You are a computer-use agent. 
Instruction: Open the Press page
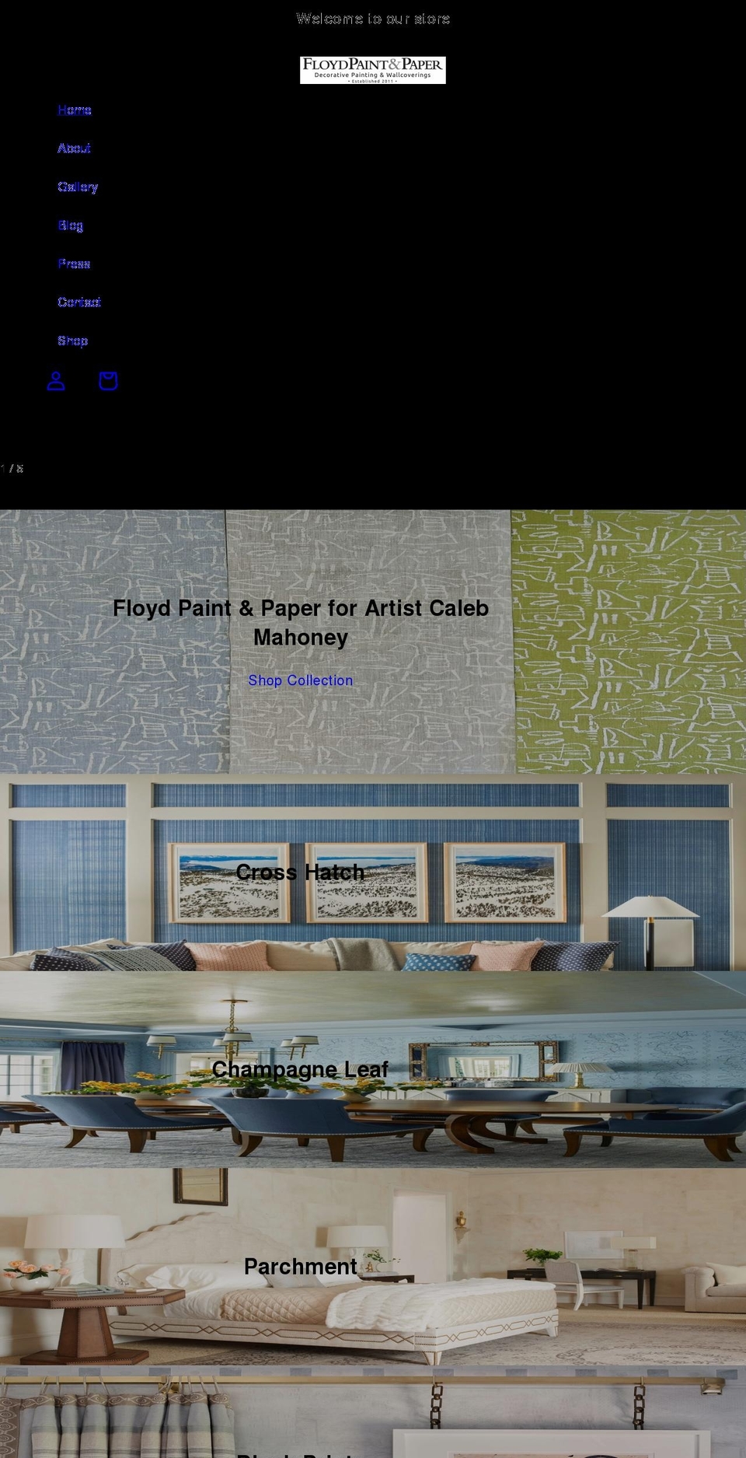[74, 264]
